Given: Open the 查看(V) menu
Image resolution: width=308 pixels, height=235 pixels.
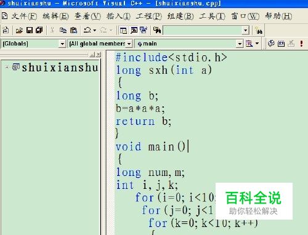Looking at the screenshot, I should pos(87,16).
